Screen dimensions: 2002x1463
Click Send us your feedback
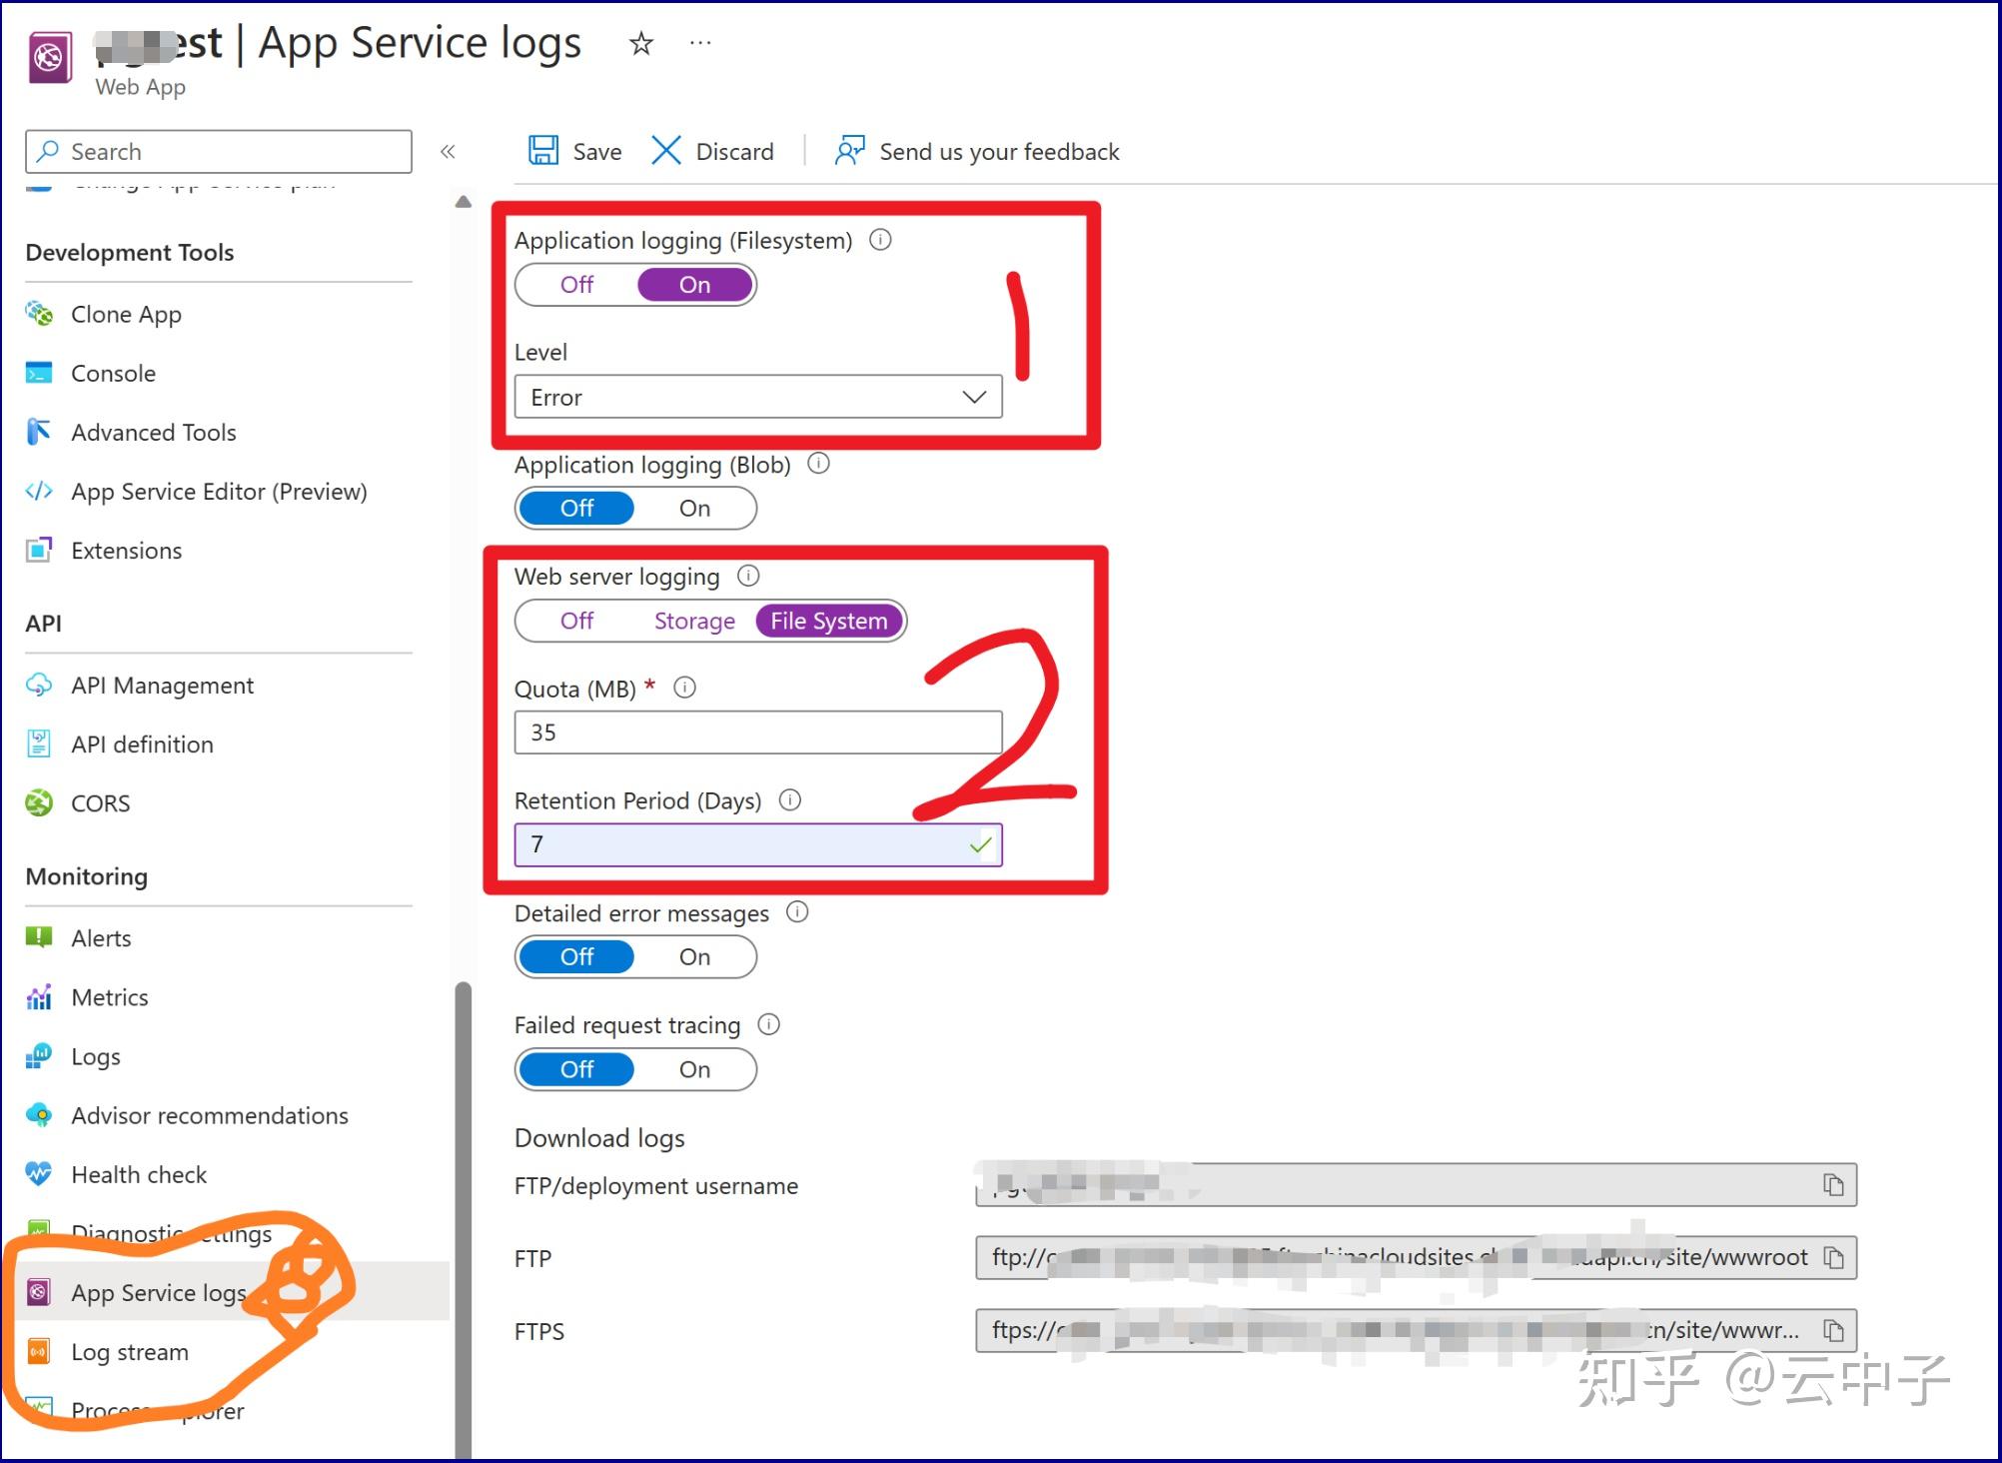coord(998,151)
